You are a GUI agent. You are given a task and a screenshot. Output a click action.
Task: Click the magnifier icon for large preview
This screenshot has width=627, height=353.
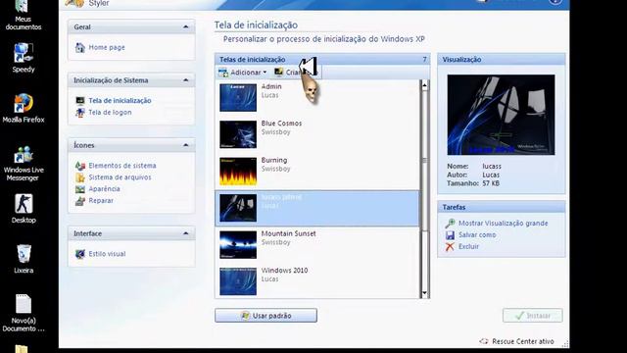[x=450, y=224]
